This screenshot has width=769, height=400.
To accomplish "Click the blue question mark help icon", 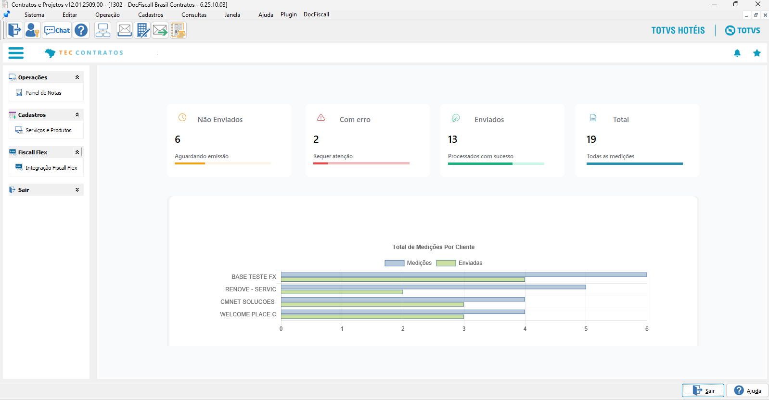I will pyautogui.click(x=81, y=30).
